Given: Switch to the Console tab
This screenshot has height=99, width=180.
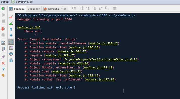Looking at the screenshot, I should [17, 9].
